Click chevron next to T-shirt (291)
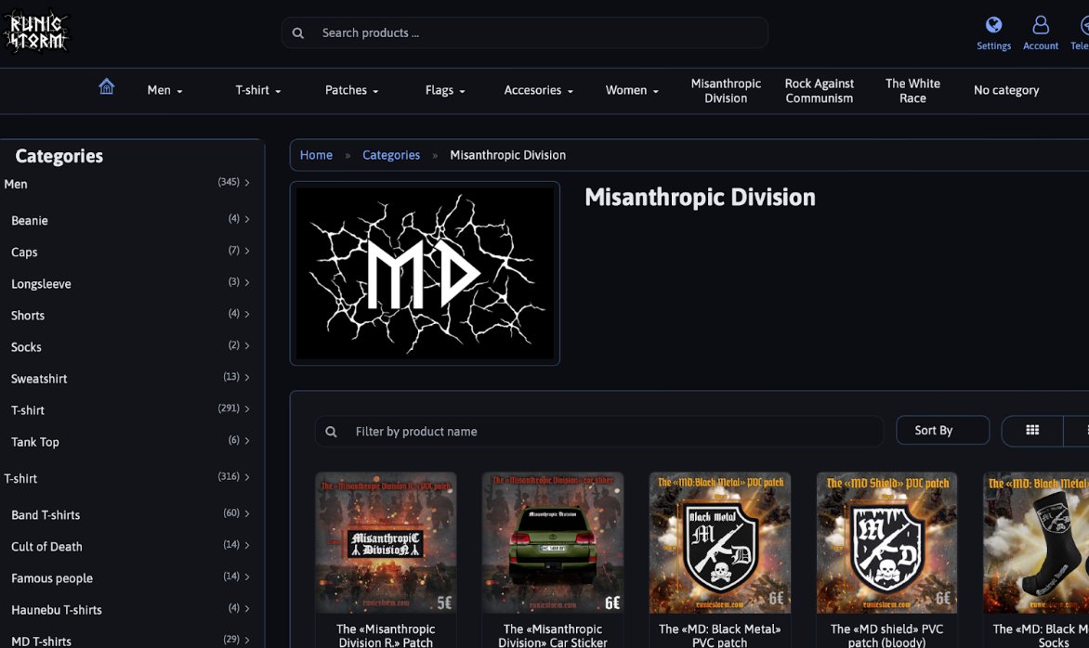The image size is (1089, 648). 246,408
